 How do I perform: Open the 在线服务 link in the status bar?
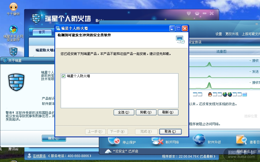pyautogui.click(x=39, y=156)
